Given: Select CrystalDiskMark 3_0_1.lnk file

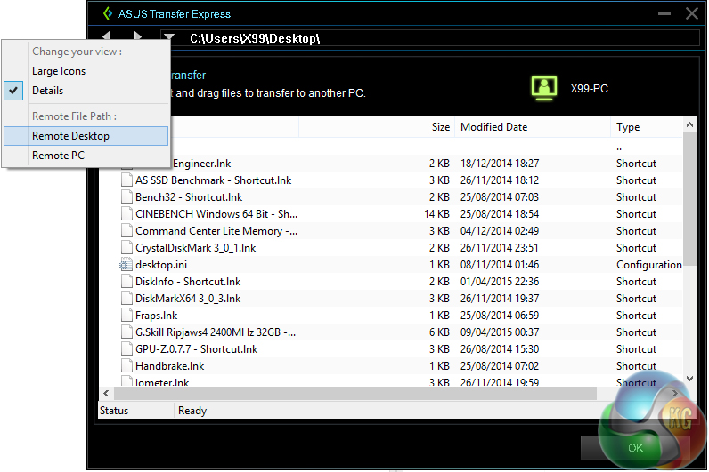Looking at the screenshot, I should (x=195, y=248).
